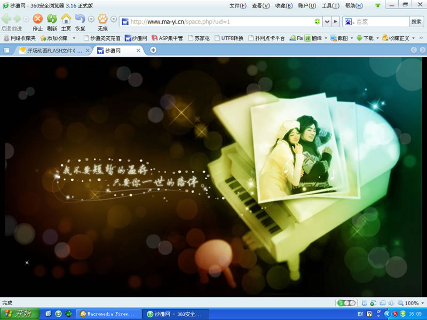
Task: Open the UTF8转换 bookmark
Action: 229,38
